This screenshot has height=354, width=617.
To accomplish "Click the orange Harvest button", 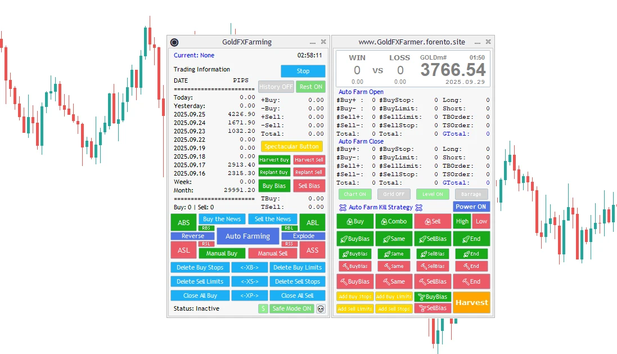I will 471,302.
